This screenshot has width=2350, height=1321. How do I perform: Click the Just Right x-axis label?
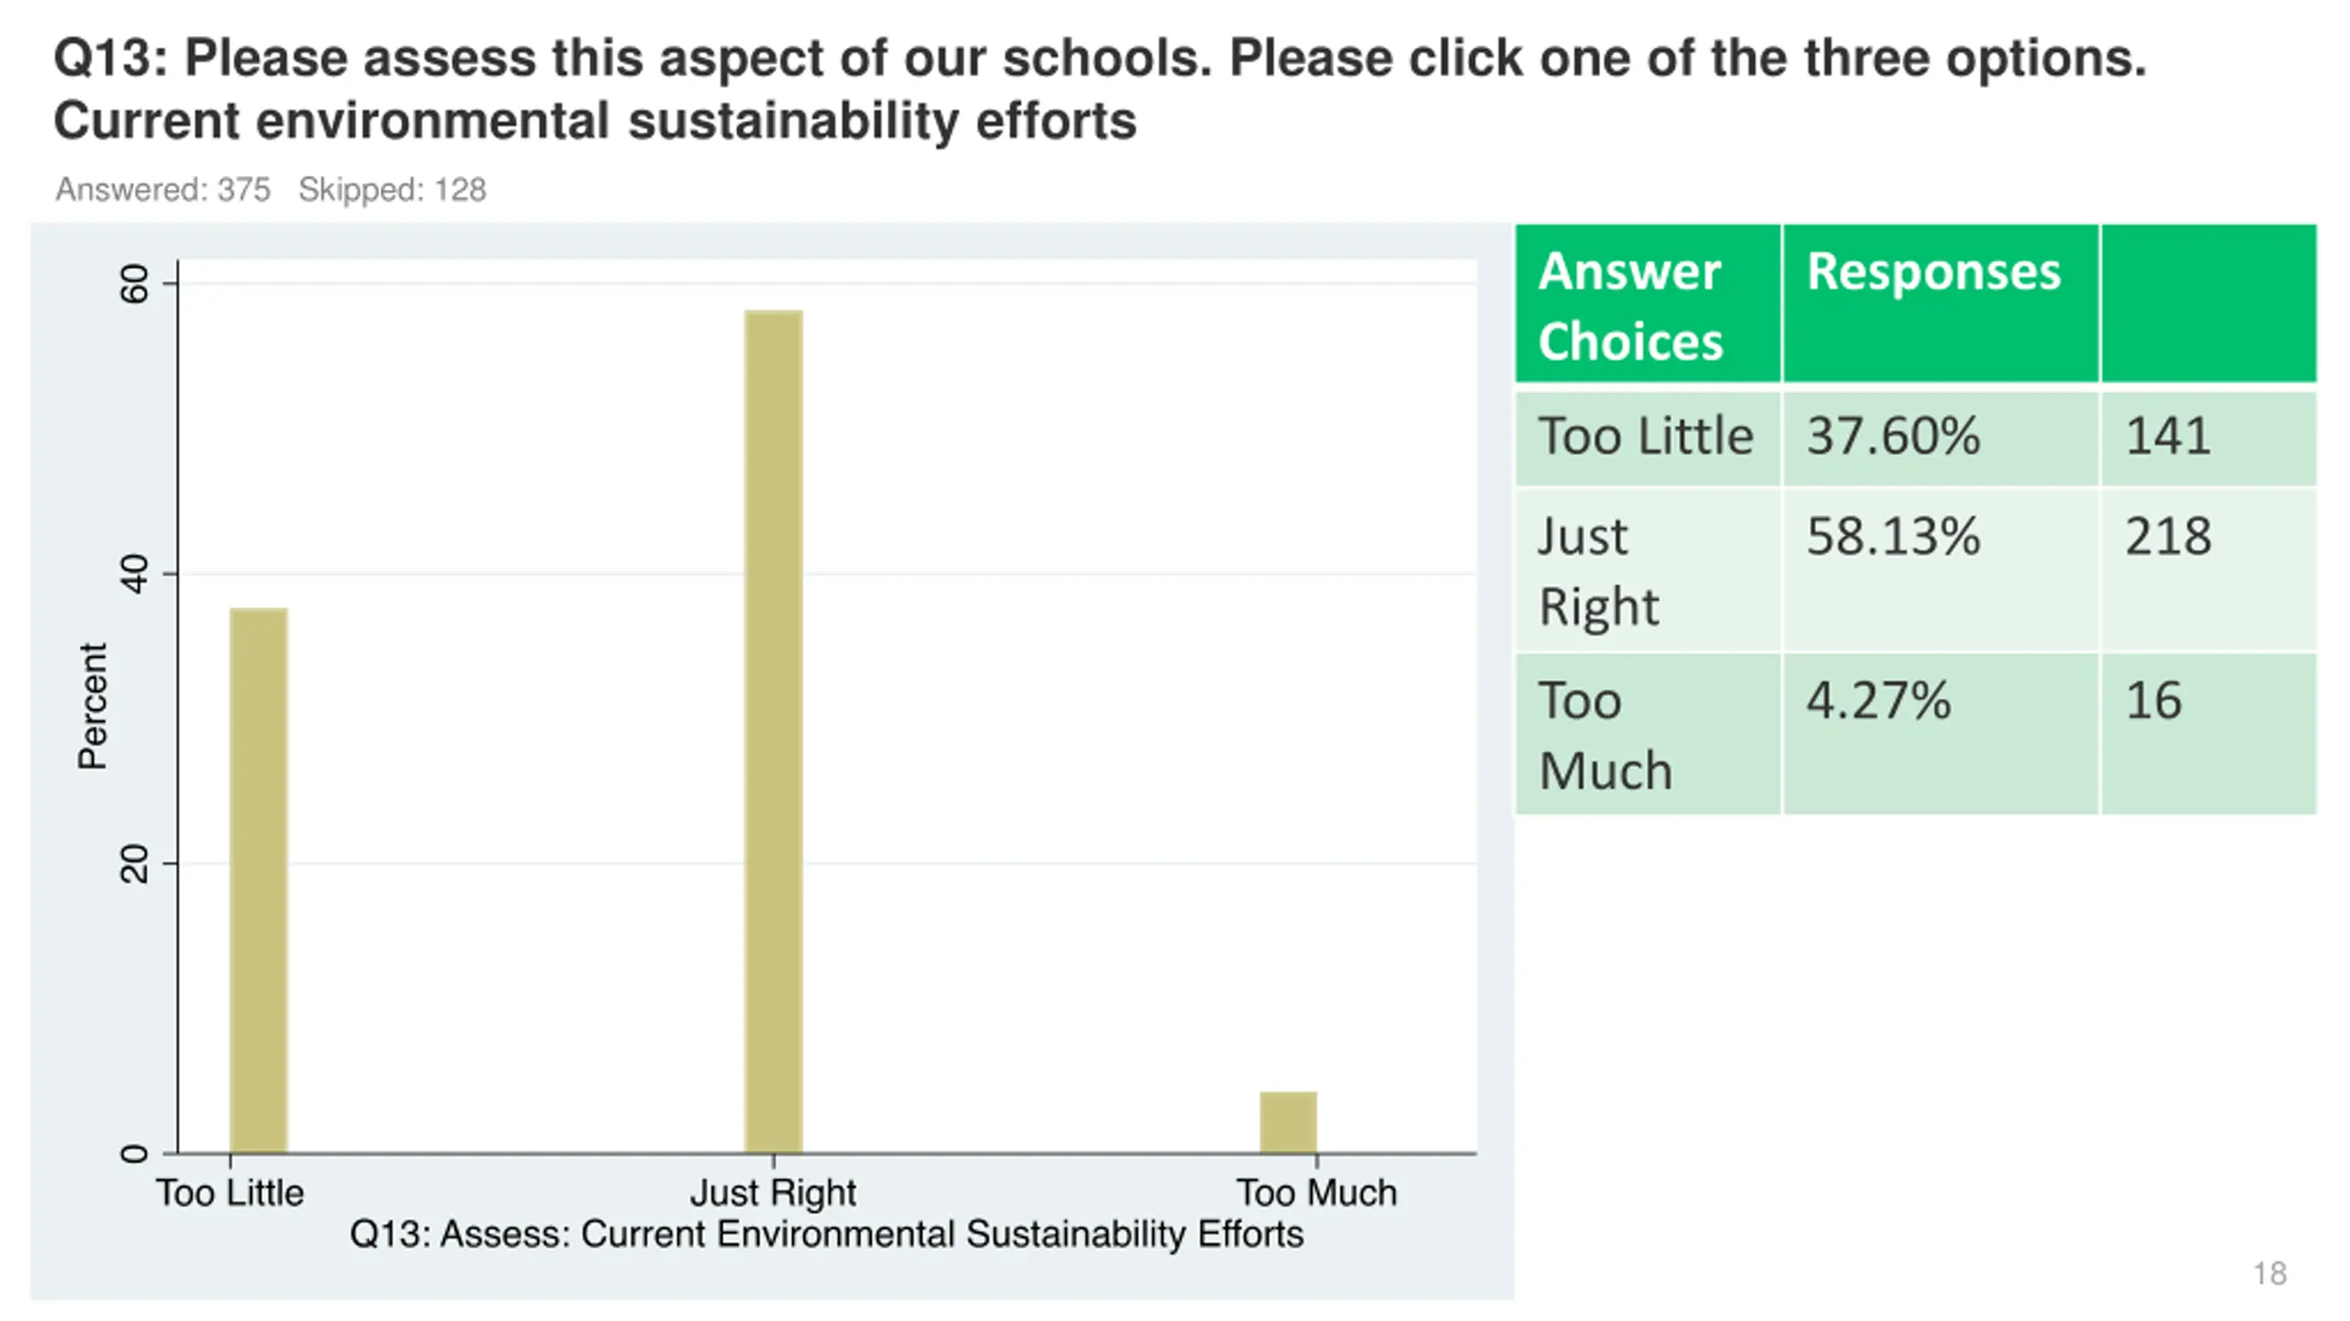tap(773, 1193)
